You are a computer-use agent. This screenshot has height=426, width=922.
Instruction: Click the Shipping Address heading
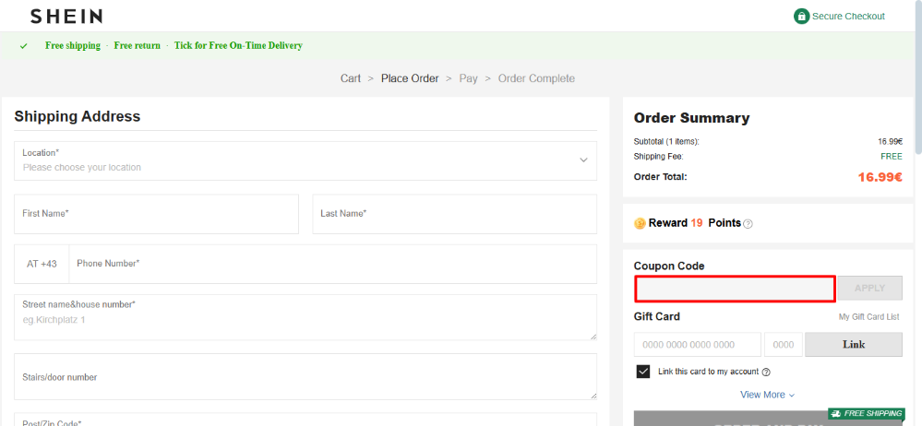pyautogui.click(x=77, y=116)
